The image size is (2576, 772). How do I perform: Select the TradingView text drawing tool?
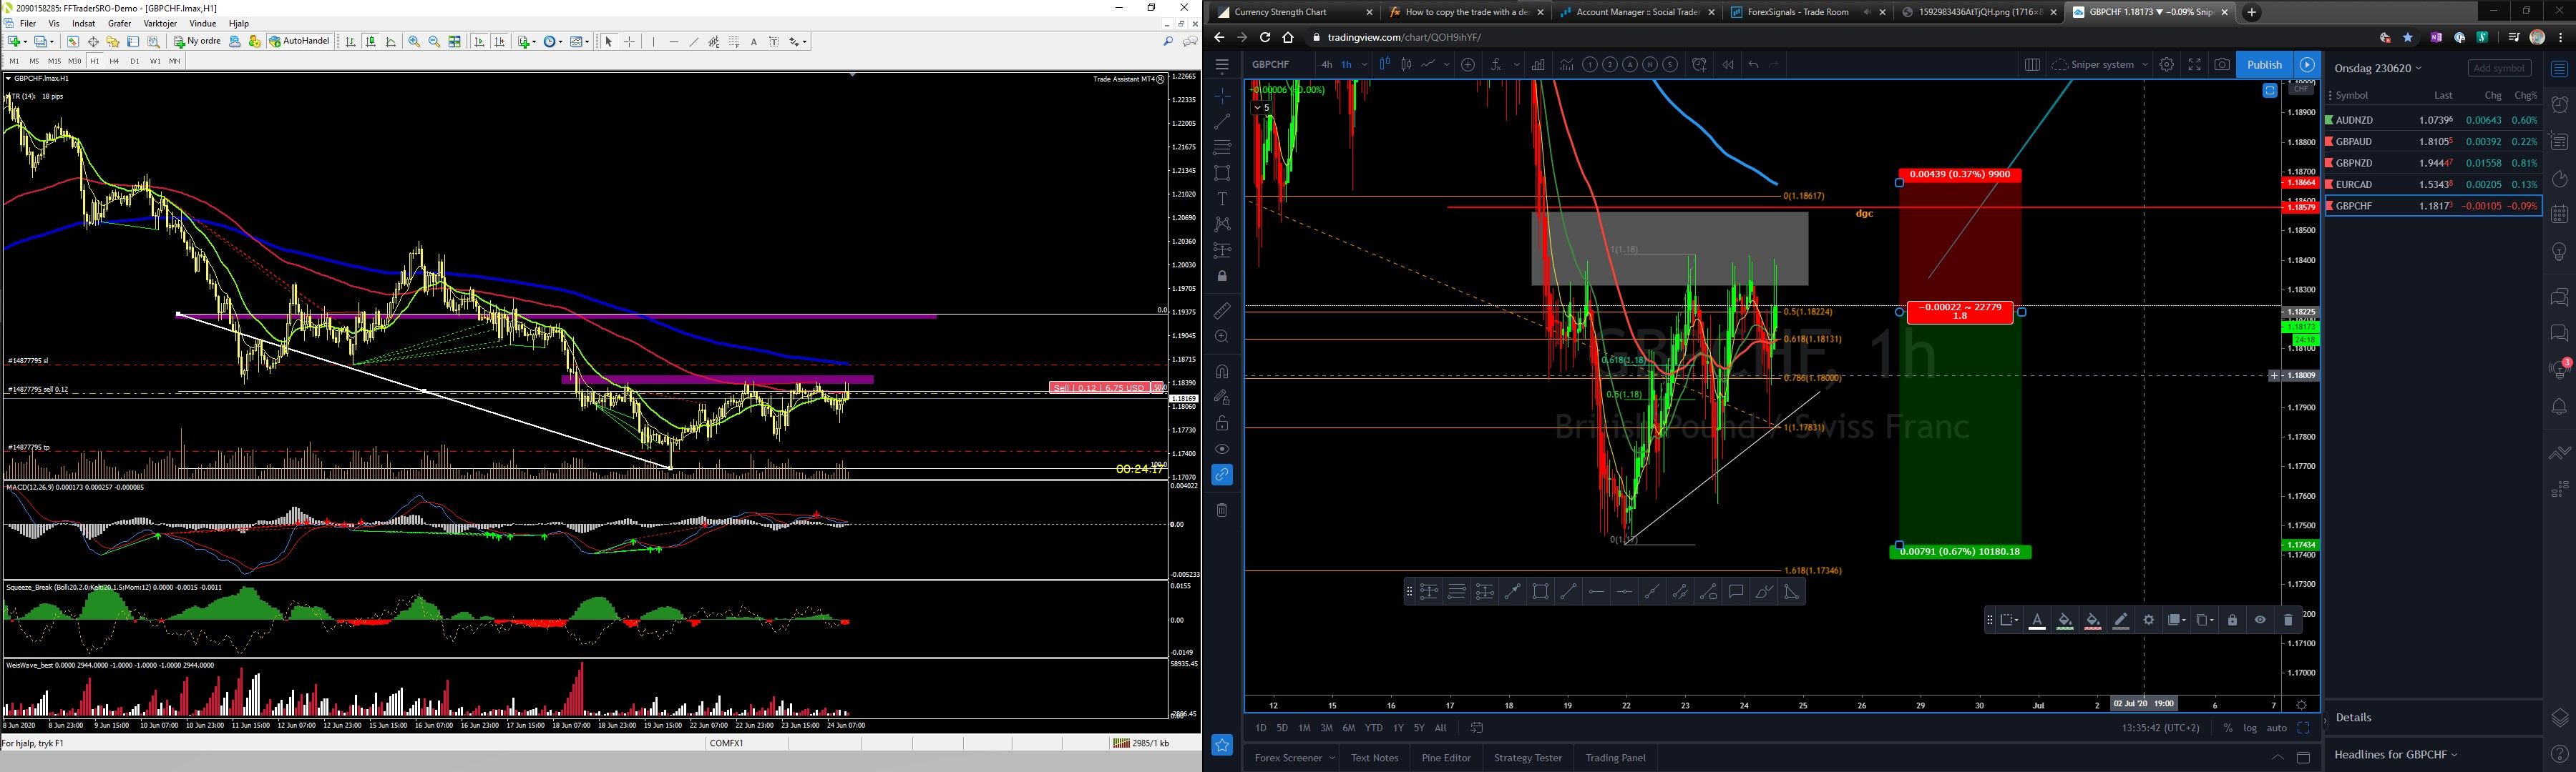point(1222,199)
